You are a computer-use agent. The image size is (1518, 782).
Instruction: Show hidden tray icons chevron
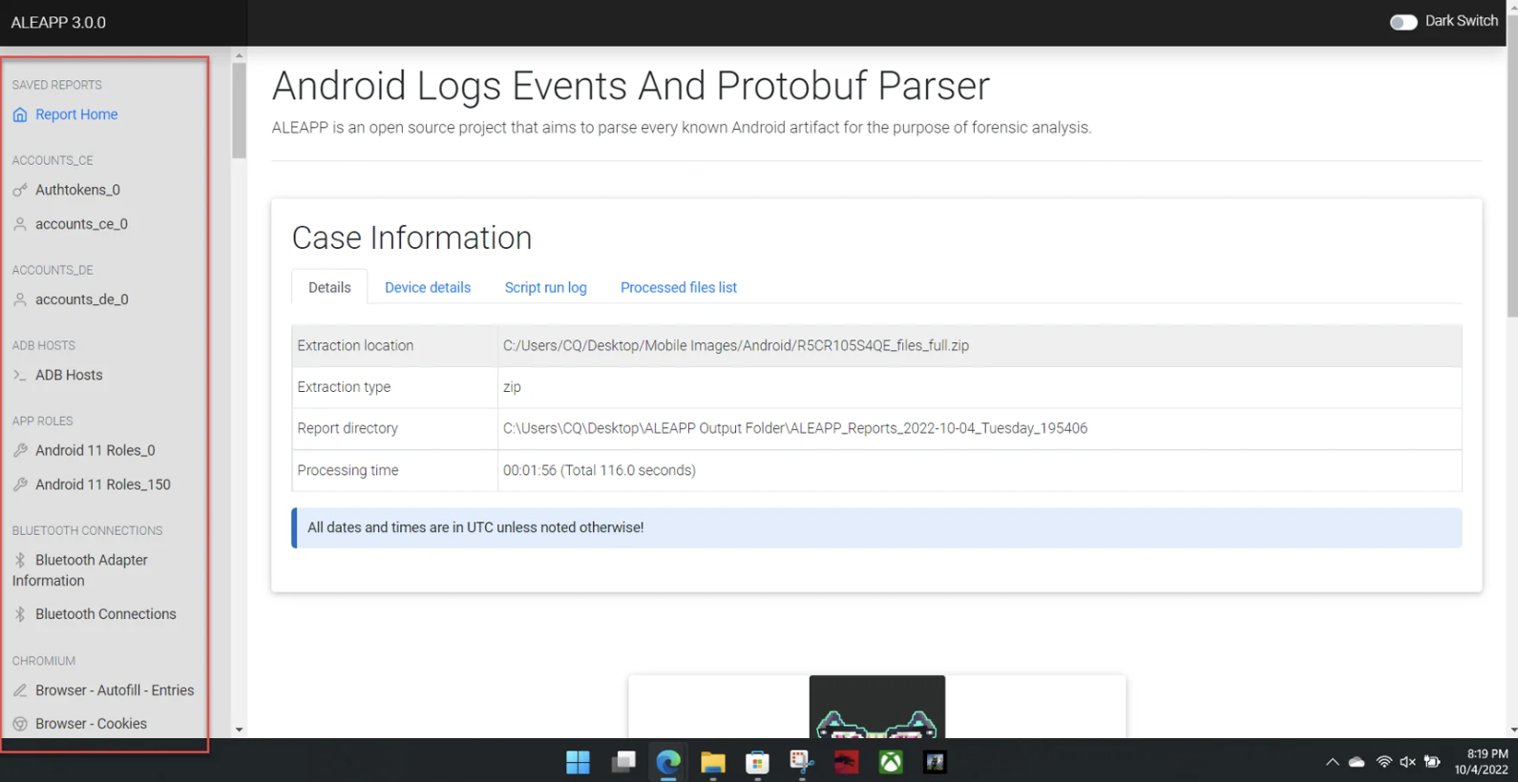click(x=1332, y=762)
